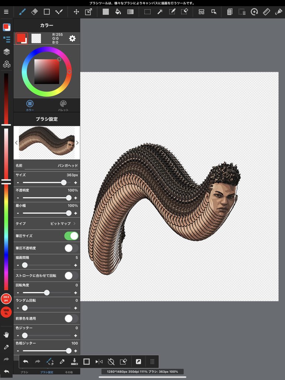285x380 pixels.
Task: Select the Bucket fill tool
Action: 118,12
